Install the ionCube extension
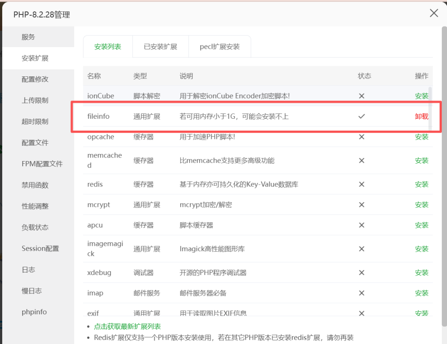Viewport: 447px width, 344px height. click(x=421, y=96)
